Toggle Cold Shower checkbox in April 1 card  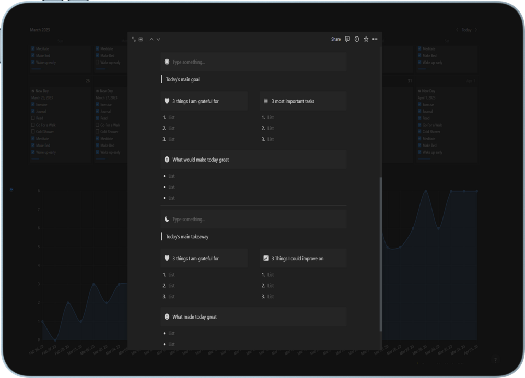point(419,132)
